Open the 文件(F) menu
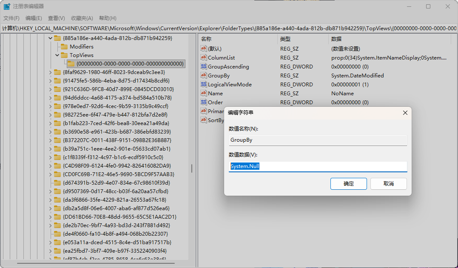 11,18
